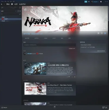The height and width of the screenshot is (110, 109).
Task: Open the 商店 (Store) section
Action: pyautogui.click(x=8, y=4)
